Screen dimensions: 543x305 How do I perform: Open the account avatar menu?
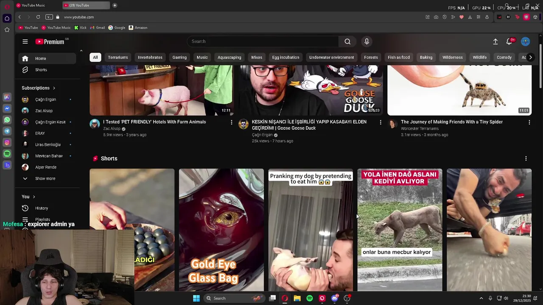point(526,42)
